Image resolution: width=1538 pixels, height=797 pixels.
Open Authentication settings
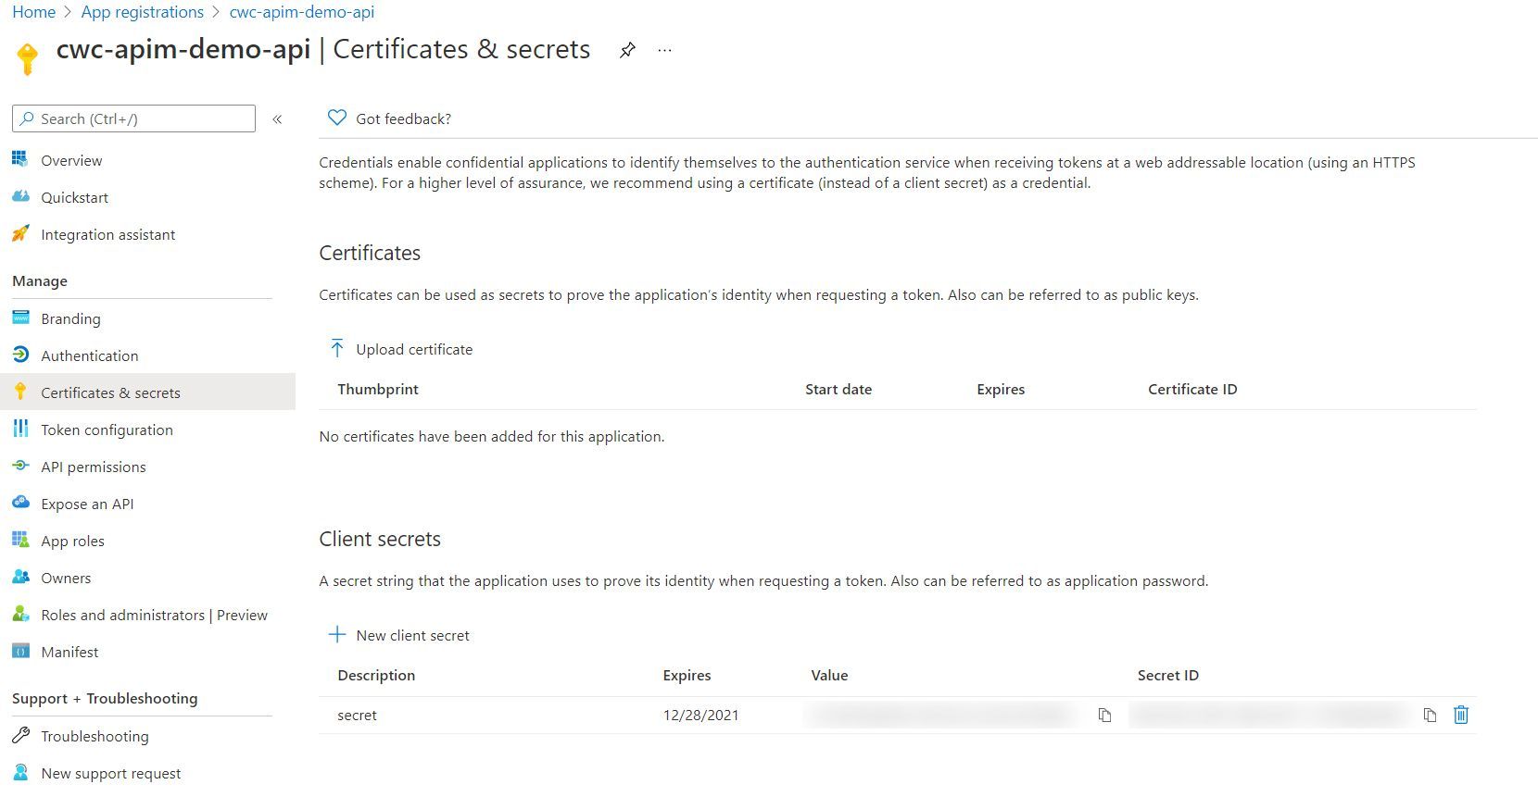(90, 355)
